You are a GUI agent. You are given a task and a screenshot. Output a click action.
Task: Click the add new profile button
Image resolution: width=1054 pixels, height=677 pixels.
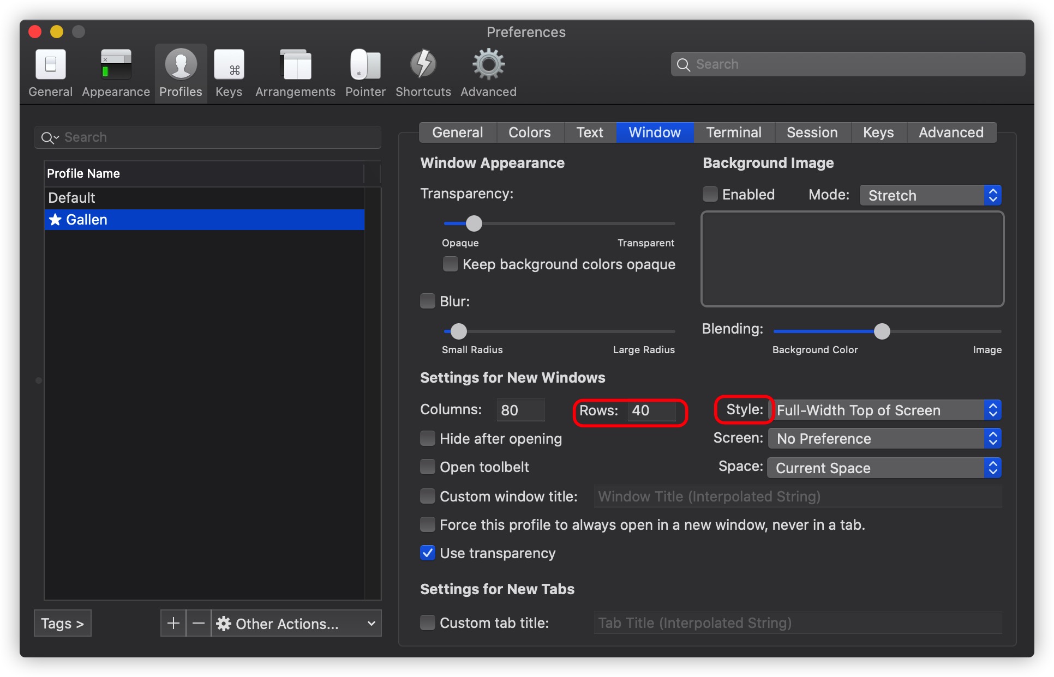(172, 622)
